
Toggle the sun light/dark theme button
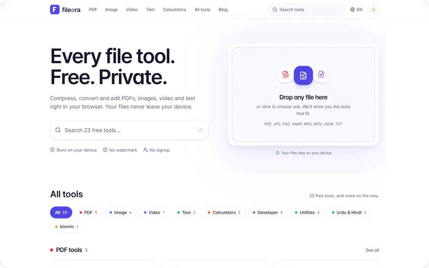coord(373,10)
